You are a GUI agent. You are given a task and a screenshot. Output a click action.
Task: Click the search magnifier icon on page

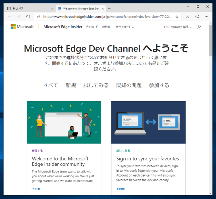tap(199, 27)
